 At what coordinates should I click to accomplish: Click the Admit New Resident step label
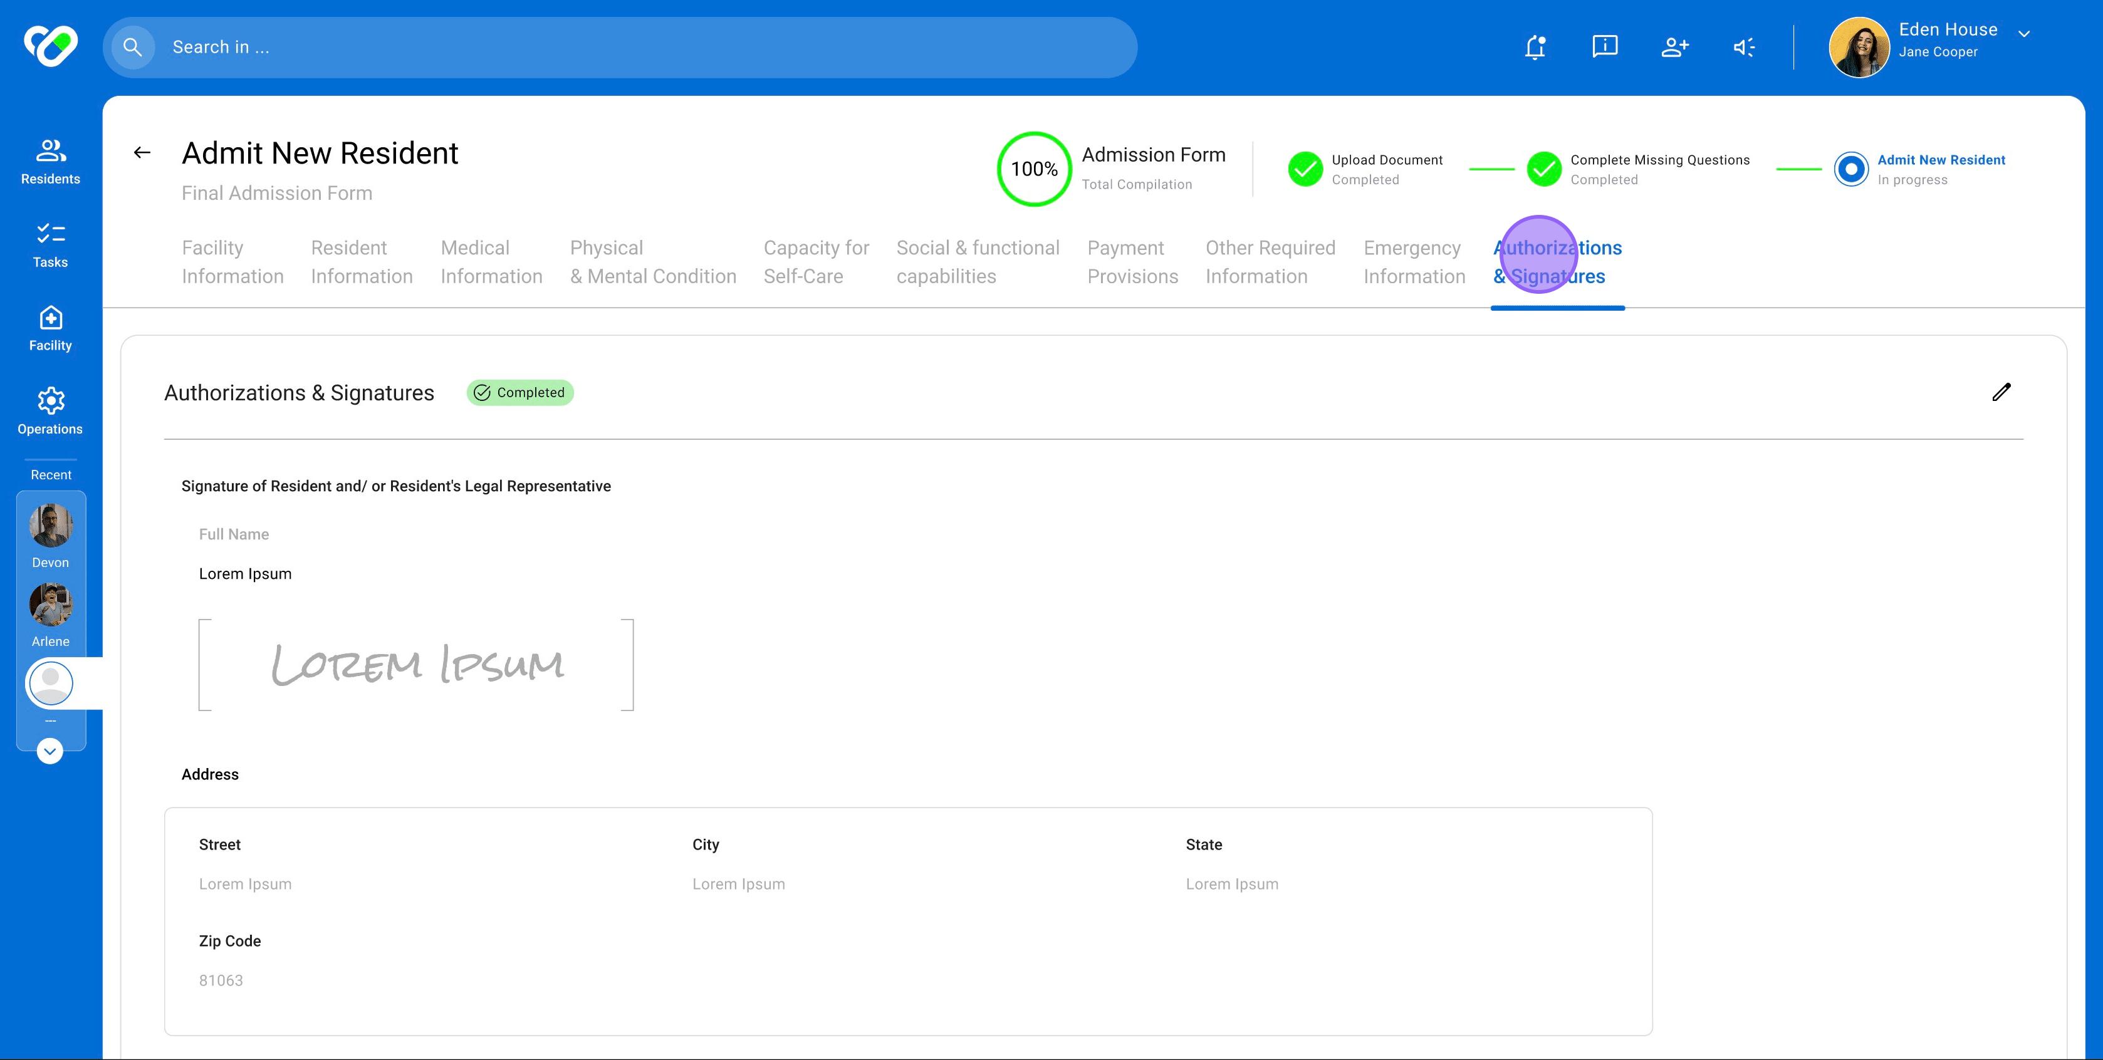click(x=1941, y=160)
